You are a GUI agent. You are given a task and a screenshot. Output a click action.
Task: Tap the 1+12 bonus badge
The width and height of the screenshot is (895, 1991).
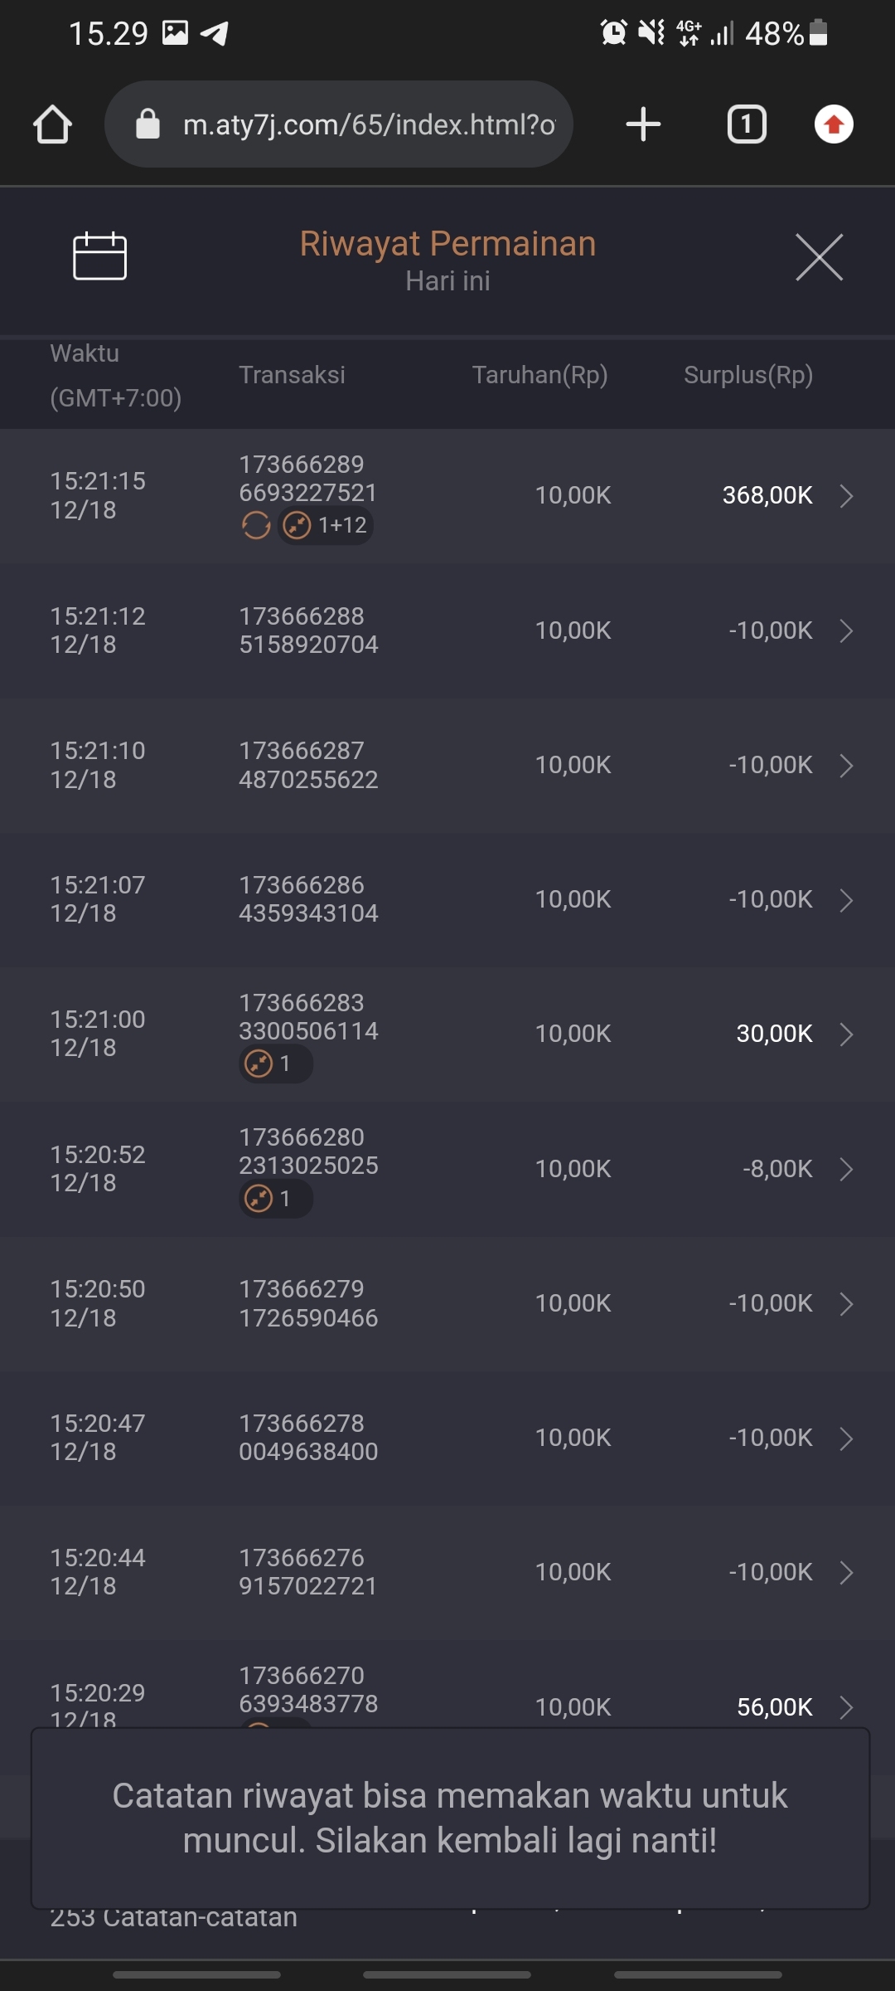point(326,525)
